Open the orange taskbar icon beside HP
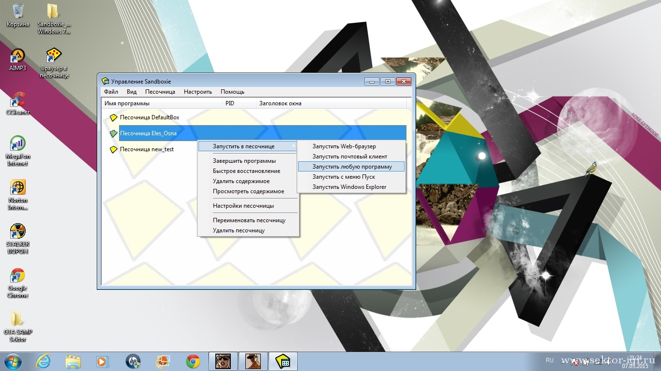Screen dimensions: 661x371 click(163, 361)
